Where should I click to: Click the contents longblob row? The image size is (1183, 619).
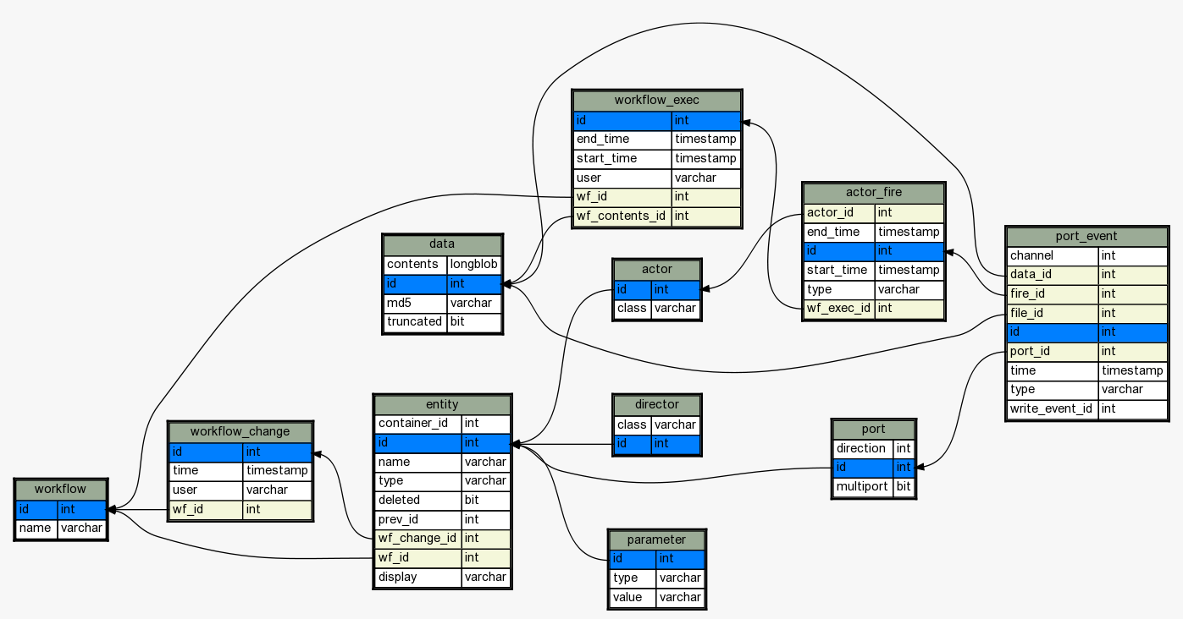click(x=442, y=265)
